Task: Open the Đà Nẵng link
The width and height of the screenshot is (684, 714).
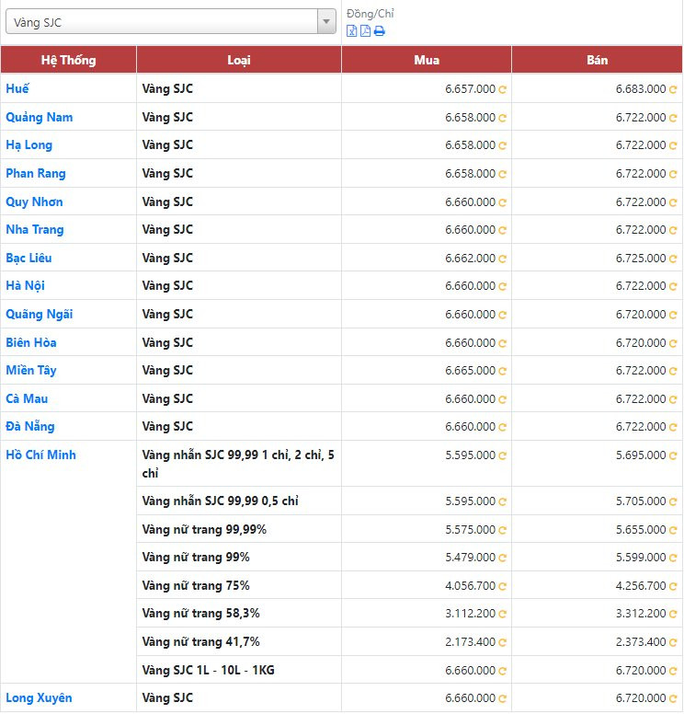Action: coord(30,426)
